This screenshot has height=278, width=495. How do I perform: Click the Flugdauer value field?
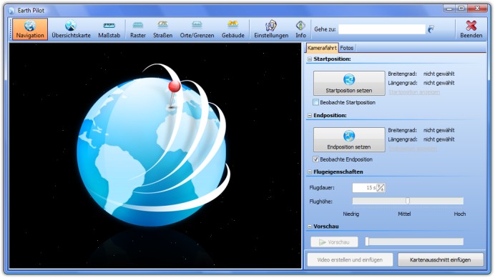tap(364, 188)
